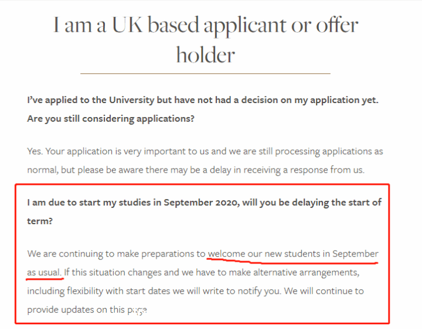422x329 pixels.
Task: Click 'If this situation changes' sentence
Action: coord(212,273)
